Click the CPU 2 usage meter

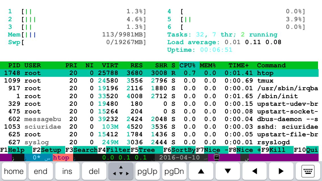click(77, 19)
